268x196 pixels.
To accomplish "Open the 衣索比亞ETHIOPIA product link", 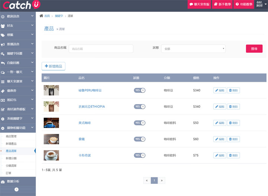I will point(92,107).
